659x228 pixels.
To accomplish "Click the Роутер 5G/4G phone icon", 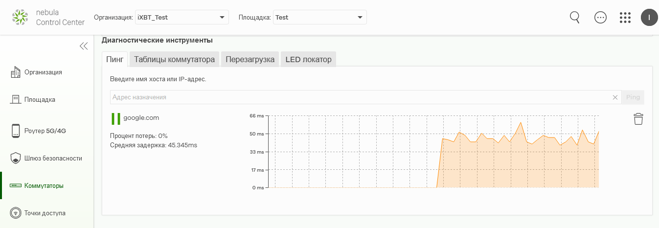I will point(16,131).
